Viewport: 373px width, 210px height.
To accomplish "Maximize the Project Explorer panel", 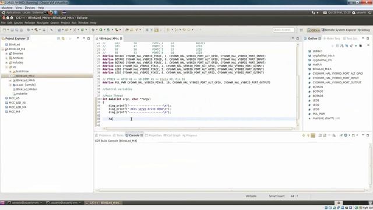I will click(x=89, y=38).
